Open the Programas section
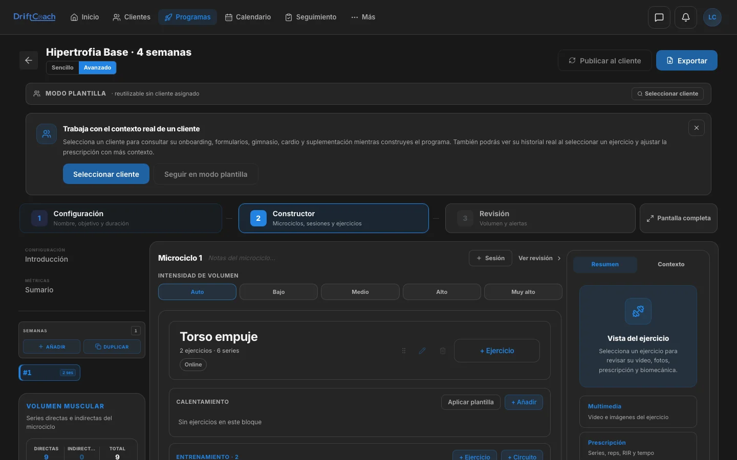This screenshot has width=737, height=460. [x=187, y=17]
